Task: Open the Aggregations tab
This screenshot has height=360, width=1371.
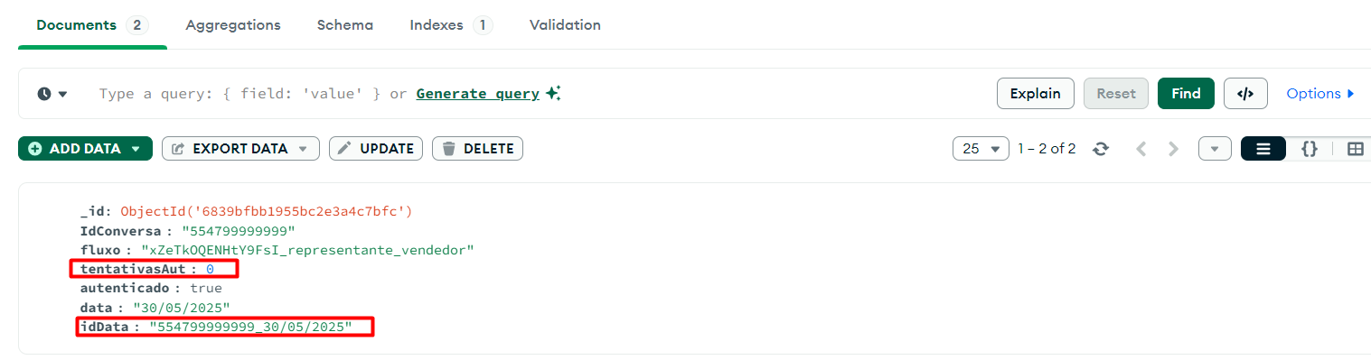Action: (233, 25)
